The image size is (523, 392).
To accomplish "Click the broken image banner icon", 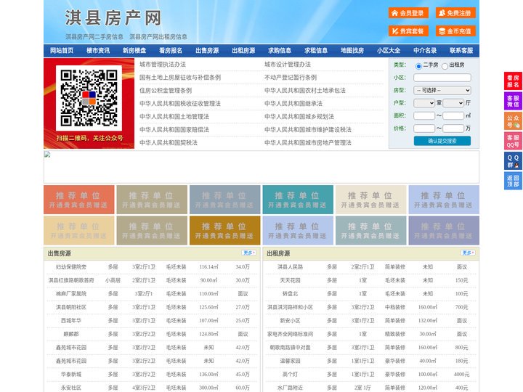I will [47, 155].
